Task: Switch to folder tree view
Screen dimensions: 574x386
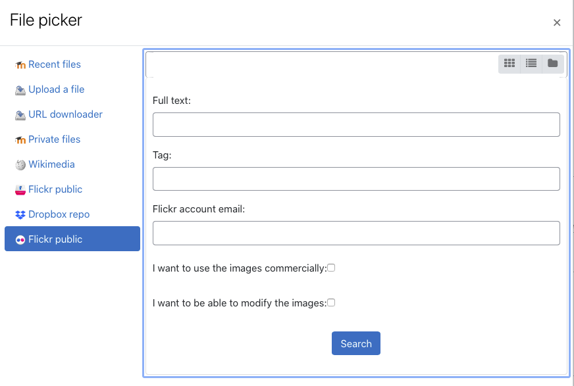Action: [x=552, y=64]
